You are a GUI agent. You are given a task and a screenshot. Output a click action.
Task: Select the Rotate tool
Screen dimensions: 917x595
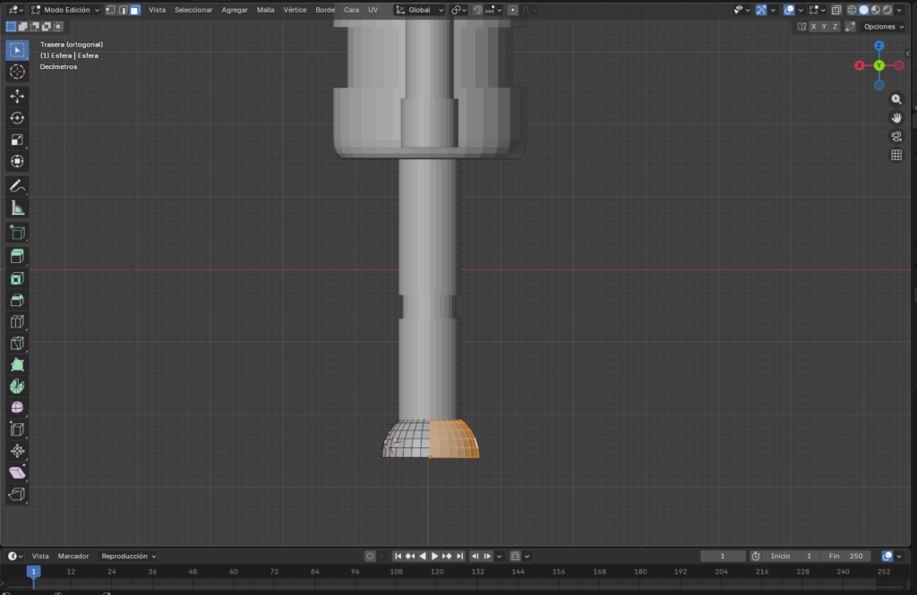click(17, 118)
